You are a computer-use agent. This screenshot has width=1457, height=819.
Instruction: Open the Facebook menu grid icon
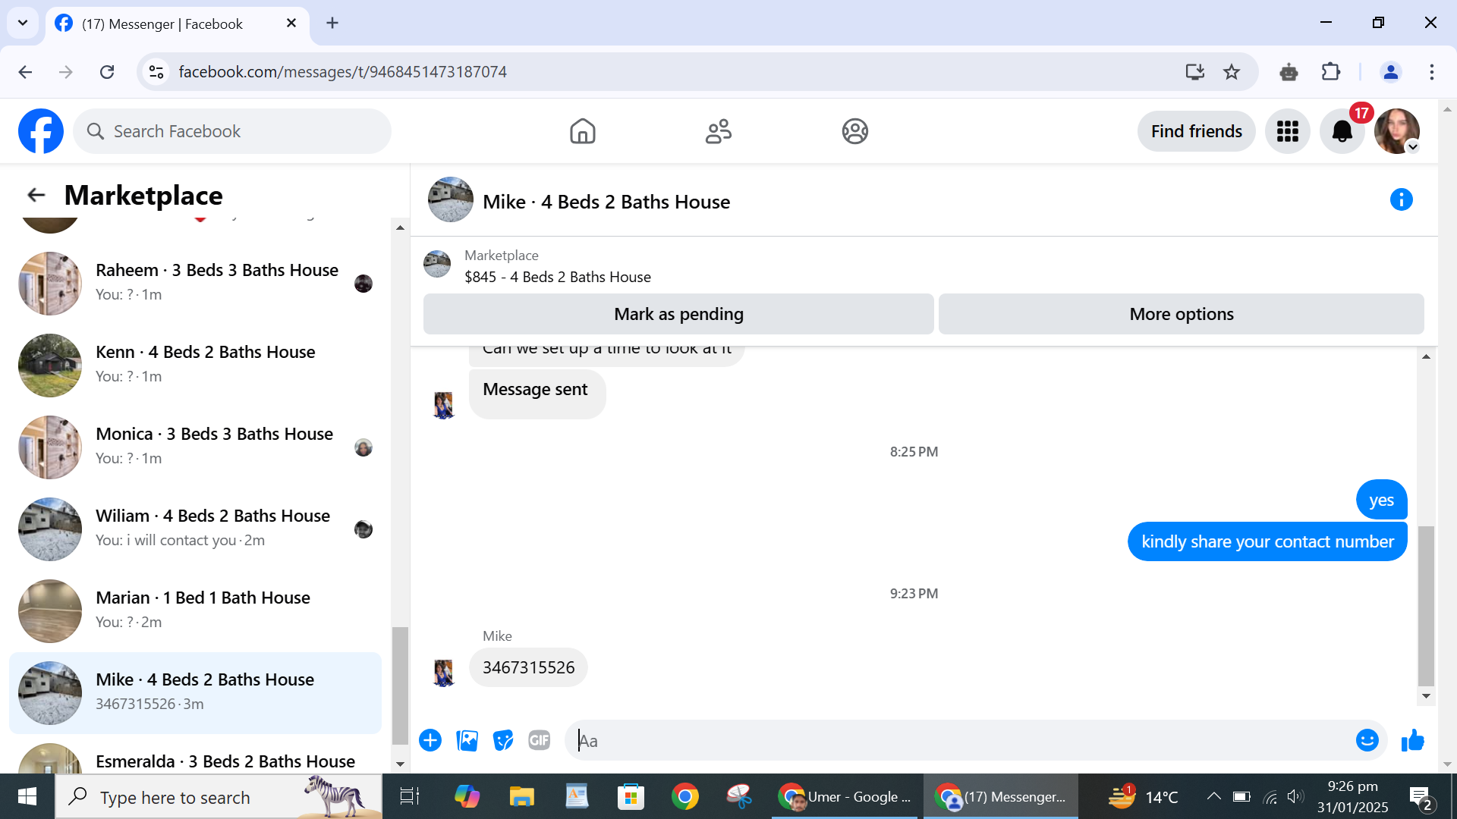[1288, 131]
